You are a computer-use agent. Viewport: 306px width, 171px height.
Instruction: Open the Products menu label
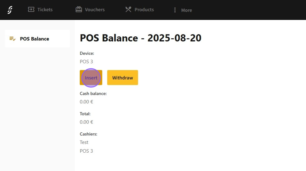pos(144,10)
